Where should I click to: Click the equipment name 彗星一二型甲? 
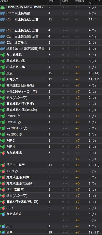[x=16, y=165]
